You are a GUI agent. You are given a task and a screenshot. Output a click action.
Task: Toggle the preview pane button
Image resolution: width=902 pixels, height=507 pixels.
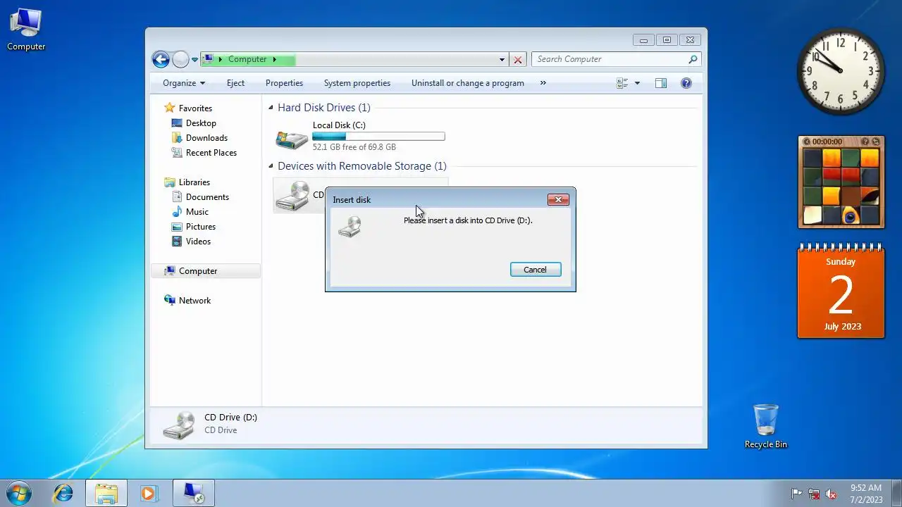660,83
